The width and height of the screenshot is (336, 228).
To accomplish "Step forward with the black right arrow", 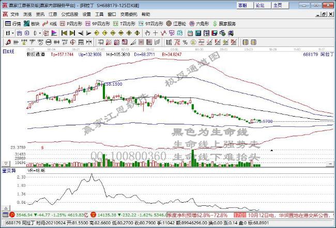I will coord(88,33).
